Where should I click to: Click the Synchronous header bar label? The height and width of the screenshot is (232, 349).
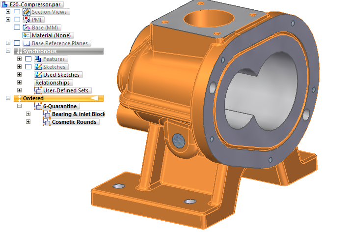tap(40, 51)
